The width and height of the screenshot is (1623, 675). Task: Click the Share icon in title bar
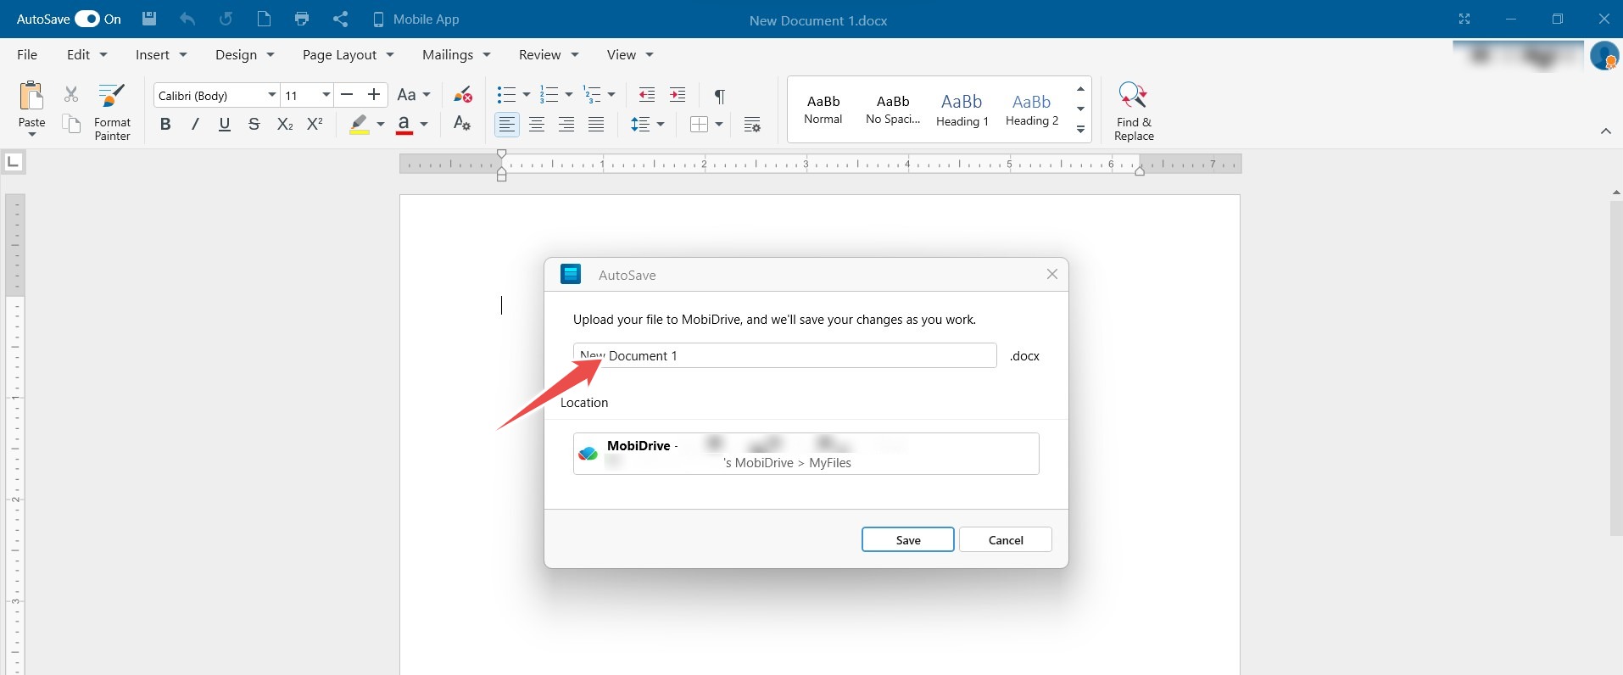(x=340, y=19)
